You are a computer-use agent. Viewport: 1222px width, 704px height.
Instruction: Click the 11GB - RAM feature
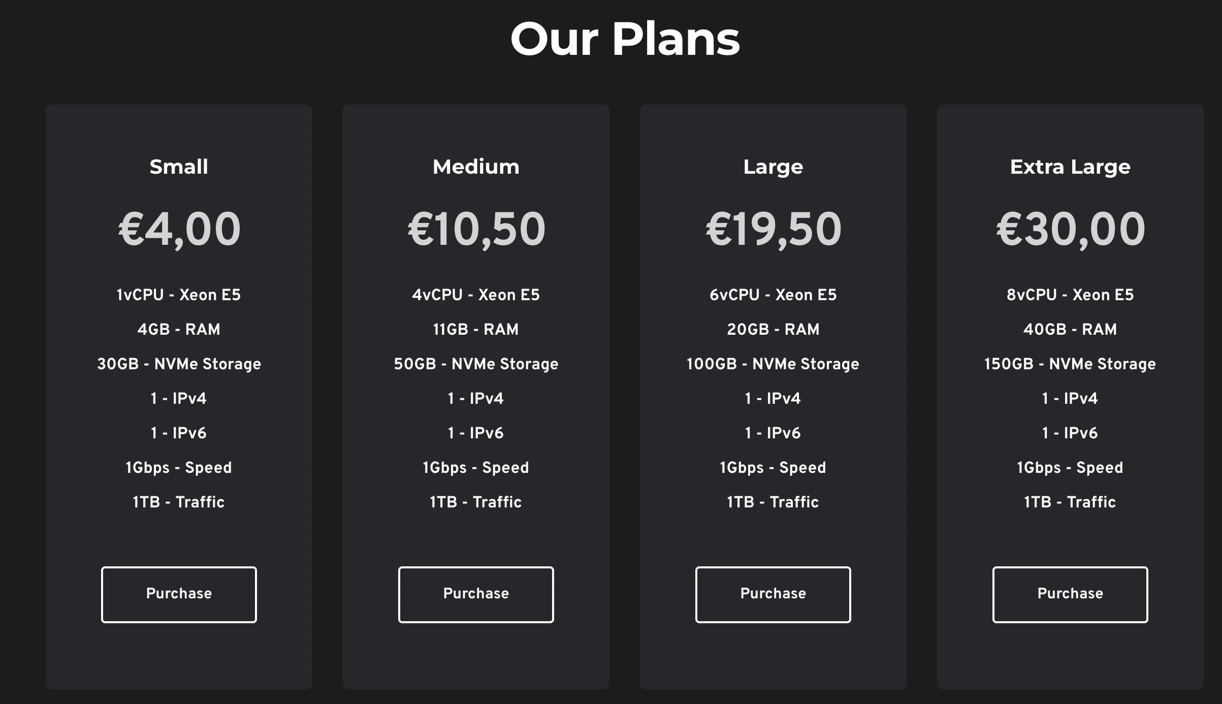[x=476, y=330]
